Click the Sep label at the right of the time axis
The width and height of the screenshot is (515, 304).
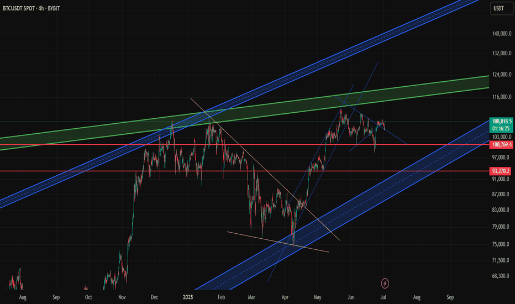pos(450,297)
